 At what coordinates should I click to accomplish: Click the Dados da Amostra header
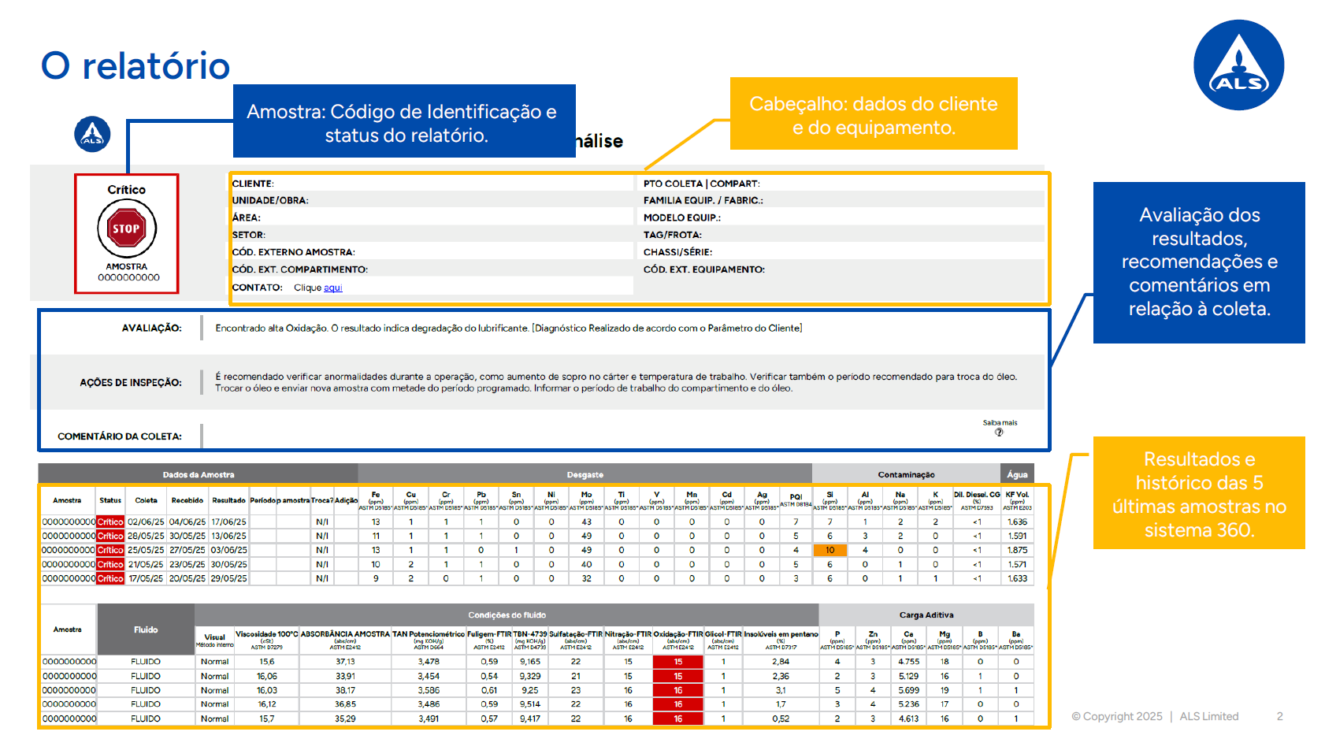198,474
